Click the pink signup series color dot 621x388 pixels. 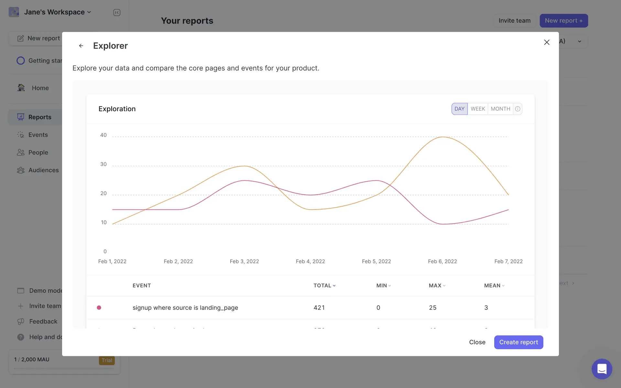(99, 307)
